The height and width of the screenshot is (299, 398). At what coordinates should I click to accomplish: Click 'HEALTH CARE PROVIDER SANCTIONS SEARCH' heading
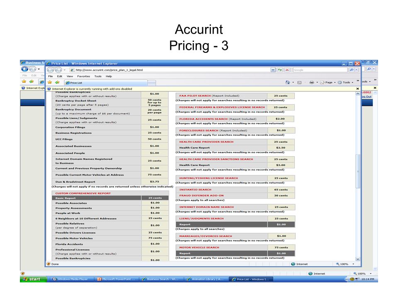point(216,159)
